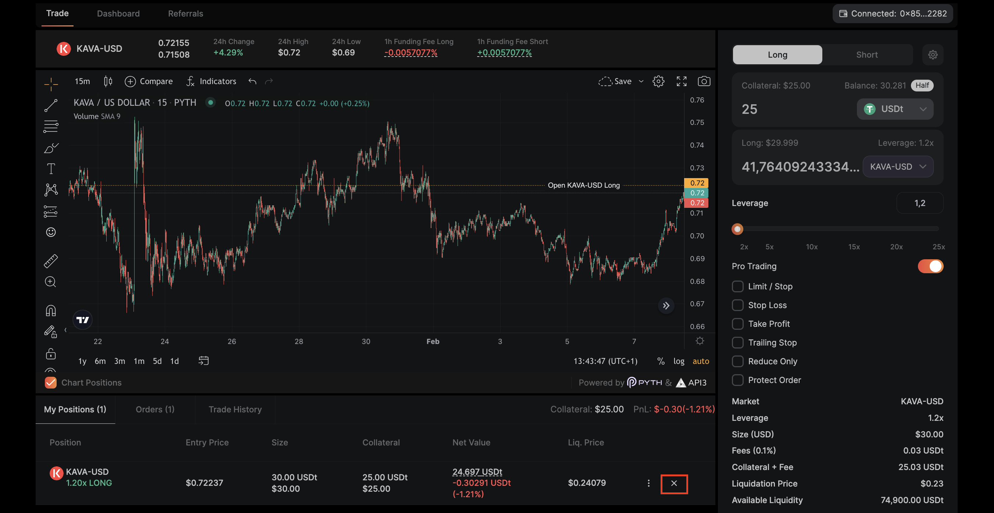
Task: Select the text annotation tool
Action: point(51,169)
